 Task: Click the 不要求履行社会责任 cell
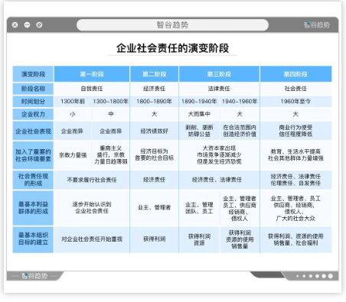pyautogui.click(x=92, y=180)
